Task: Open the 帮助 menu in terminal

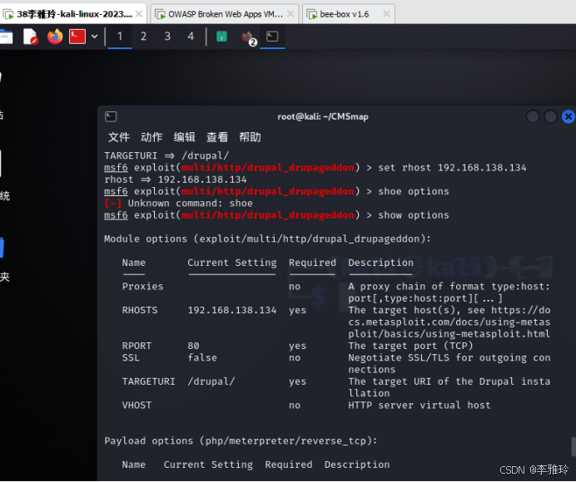Action: (x=250, y=137)
